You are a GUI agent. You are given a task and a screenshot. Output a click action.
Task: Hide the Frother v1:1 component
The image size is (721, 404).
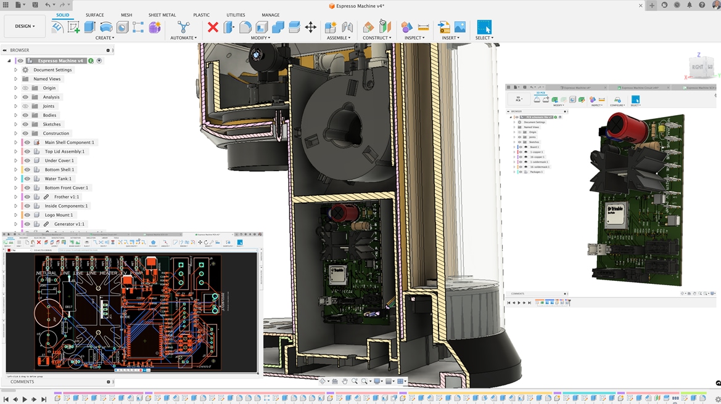click(27, 196)
